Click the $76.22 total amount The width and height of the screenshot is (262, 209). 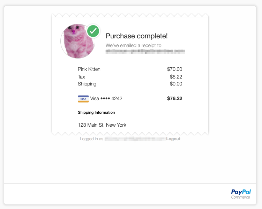coord(175,99)
